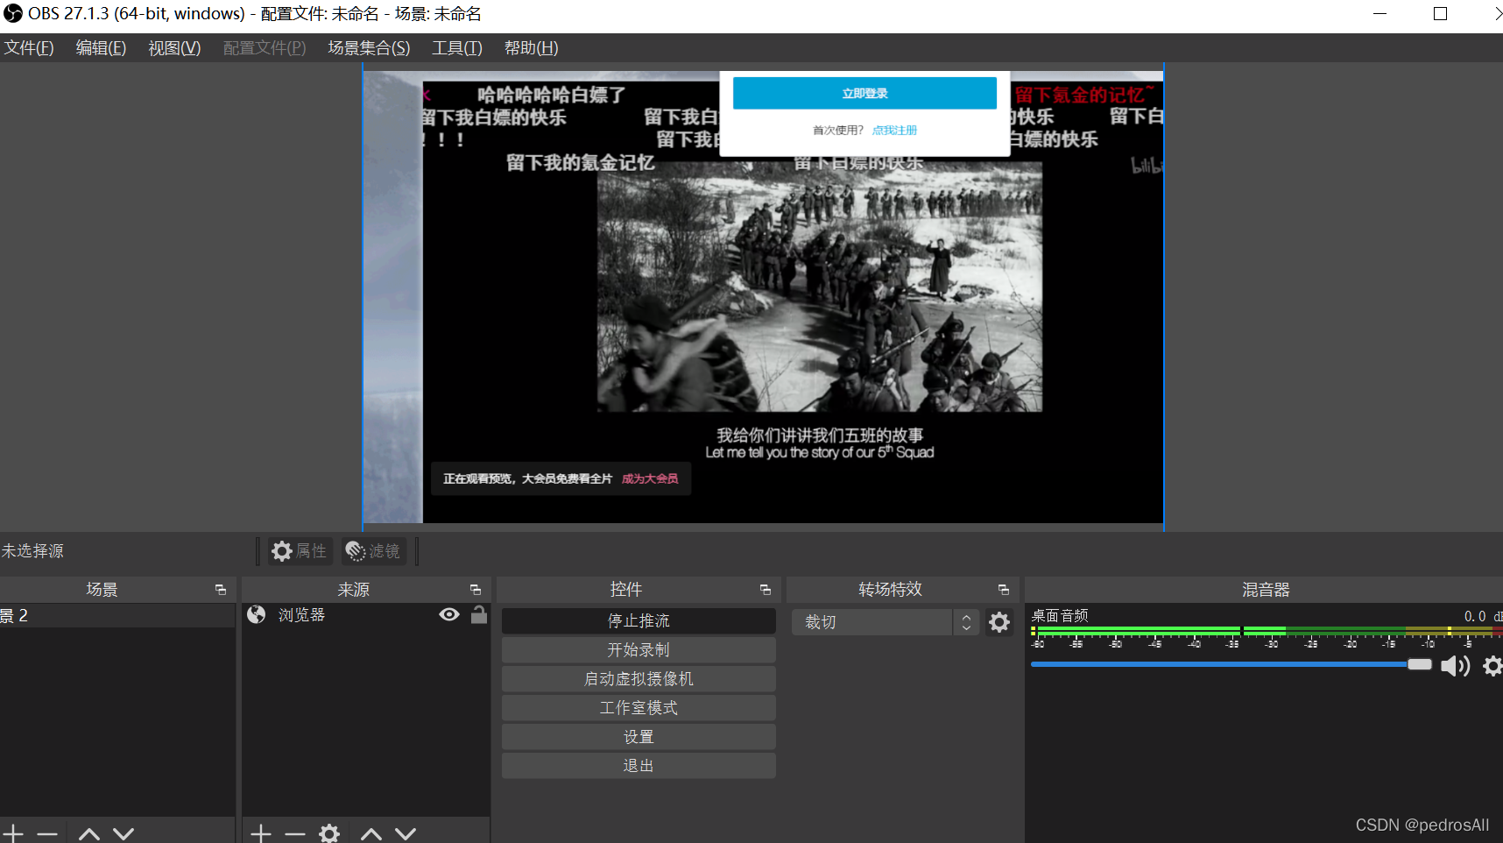Click the 桌面音频 audio level meter

(1267, 631)
